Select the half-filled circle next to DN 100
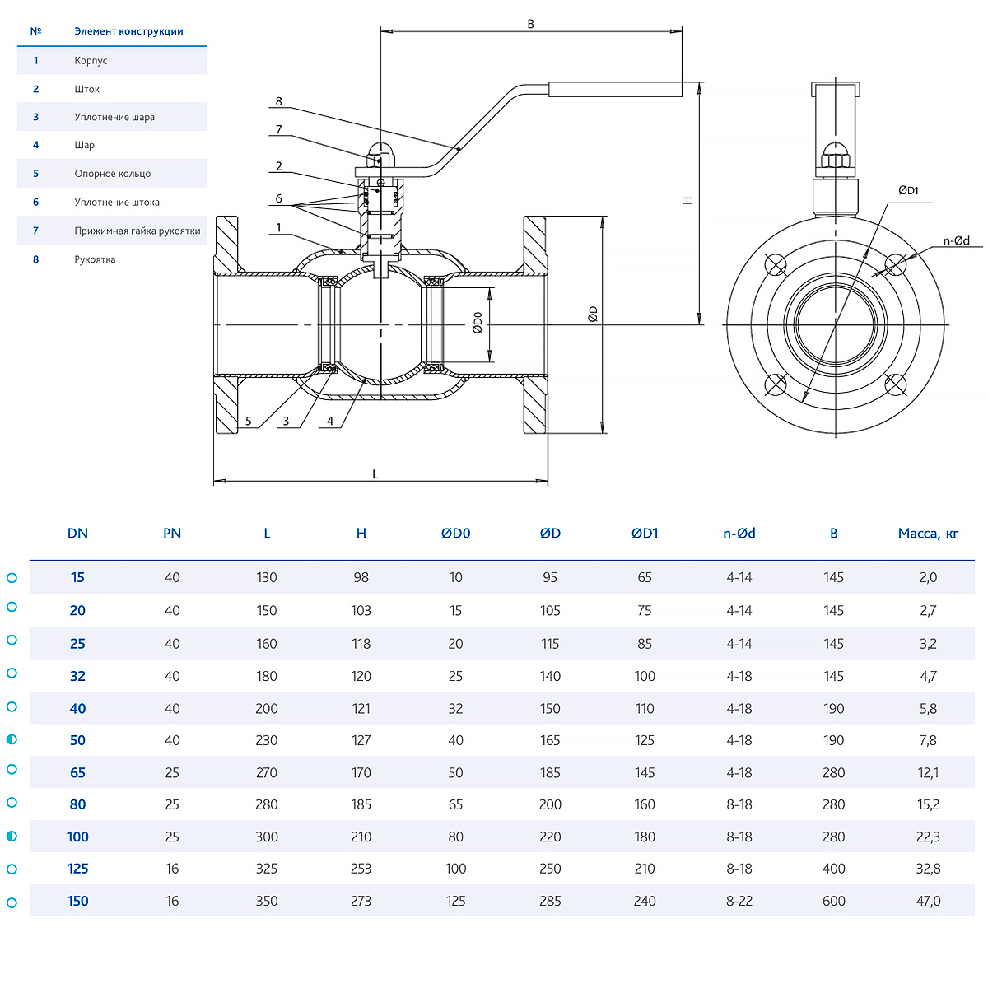988x988 pixels. coord(12,837)
